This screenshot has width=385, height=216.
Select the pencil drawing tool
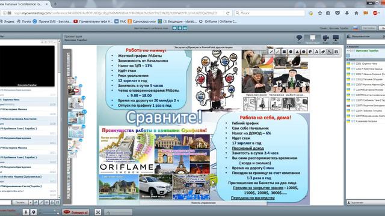(271, 52)
